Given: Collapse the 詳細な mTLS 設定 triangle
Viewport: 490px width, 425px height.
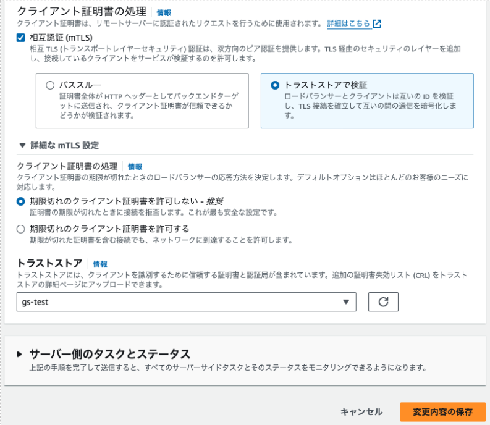Looking at the screenshot, I should click(22, 146).
